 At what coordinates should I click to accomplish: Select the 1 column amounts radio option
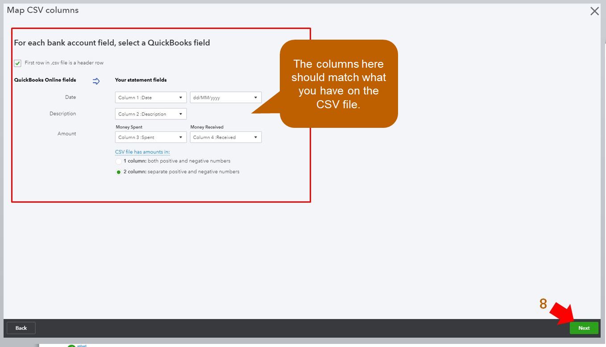click(x=119, y=161)
